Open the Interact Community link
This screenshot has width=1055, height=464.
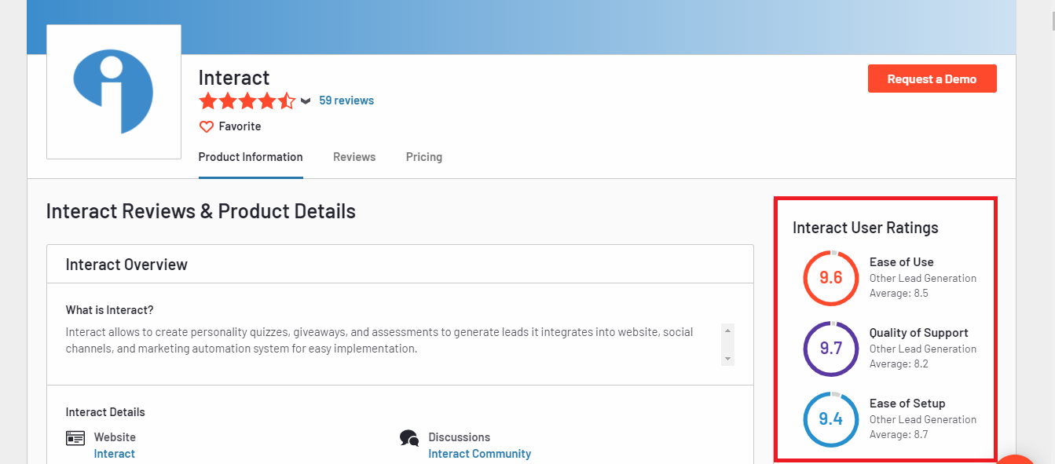[x=479, y=454]
